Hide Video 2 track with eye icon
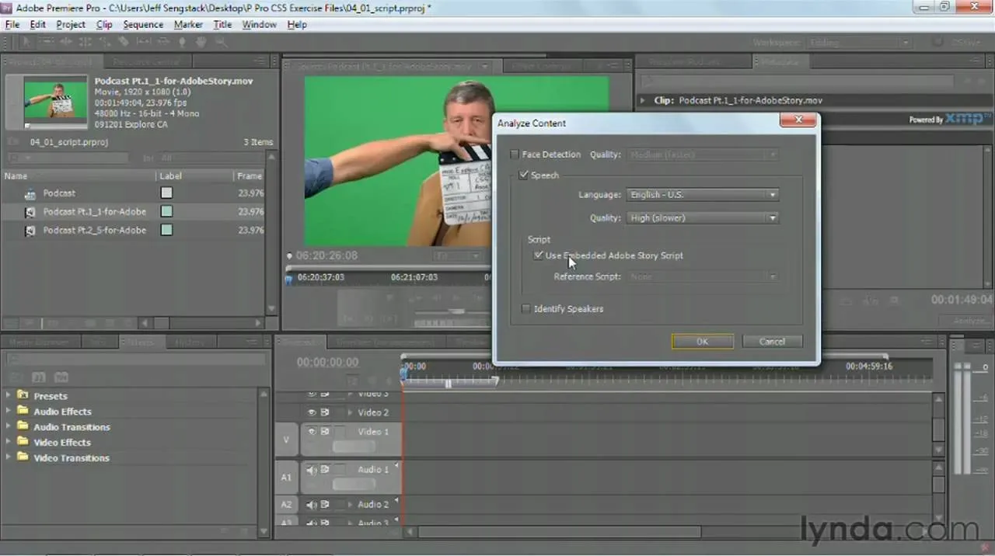The width and height of the screenshot is (995, 556). pos(312,412)
